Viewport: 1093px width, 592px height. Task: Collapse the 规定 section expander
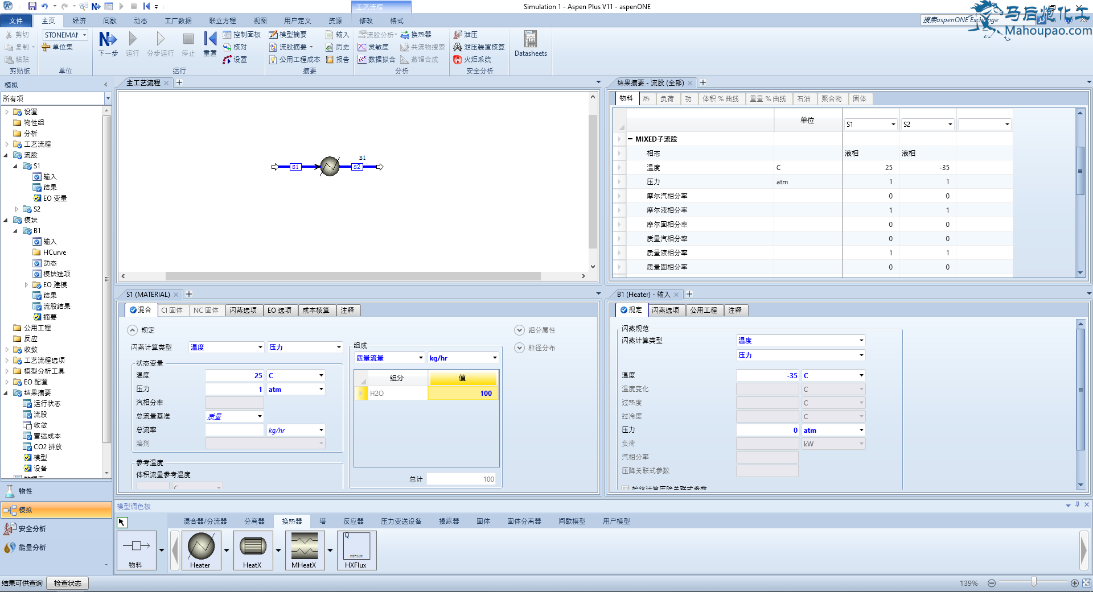pyautogui.click(x=132, y=330)
